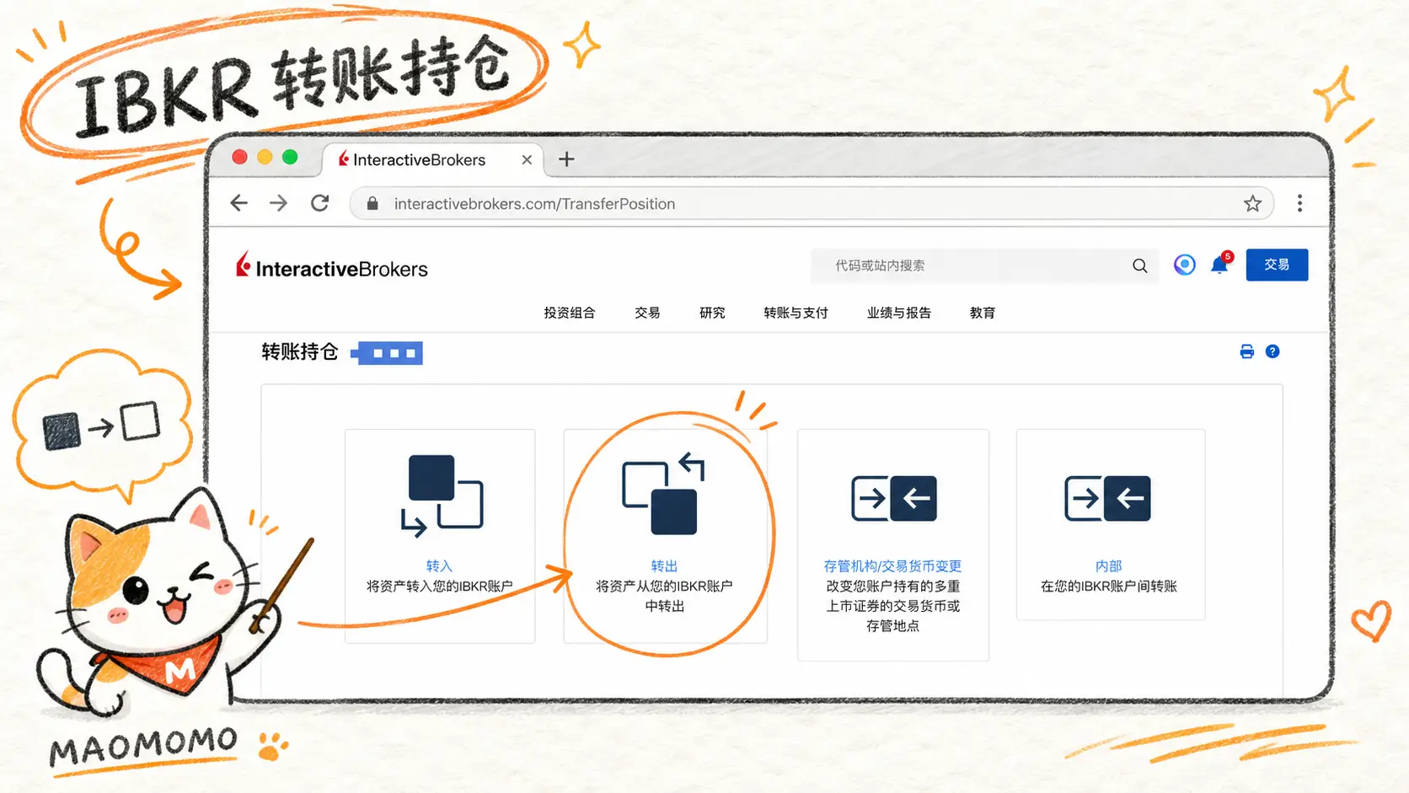The height and width of the screenshot is (793, 1409).
Task: Click the address bar URL
Action: coord(534,204)
